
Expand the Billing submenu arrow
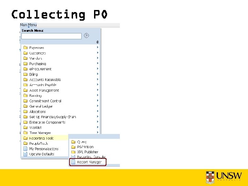97,74
